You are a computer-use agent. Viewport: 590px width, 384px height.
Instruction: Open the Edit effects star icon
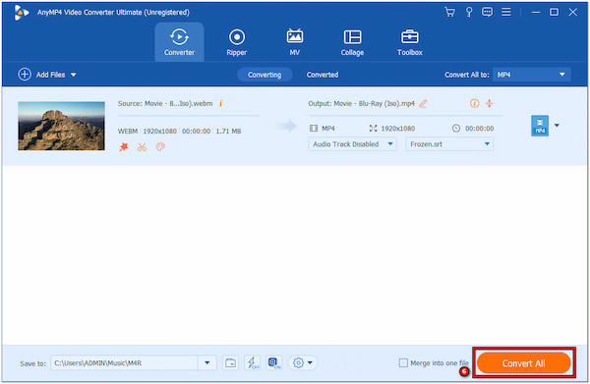point(124,147)
